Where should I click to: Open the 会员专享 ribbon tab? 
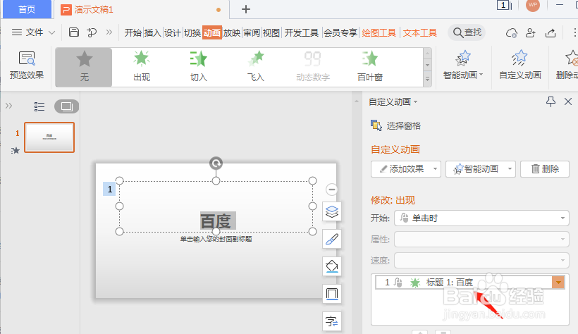pyautogui.click(x=340, y=33)
